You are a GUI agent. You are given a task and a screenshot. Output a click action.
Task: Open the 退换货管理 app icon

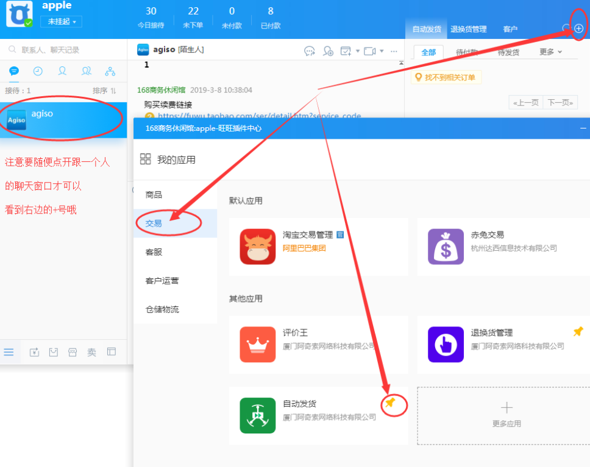pos(446,345)
